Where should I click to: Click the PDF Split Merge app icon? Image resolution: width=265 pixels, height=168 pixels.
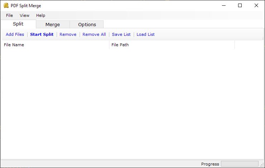click(x=6, y=6)
